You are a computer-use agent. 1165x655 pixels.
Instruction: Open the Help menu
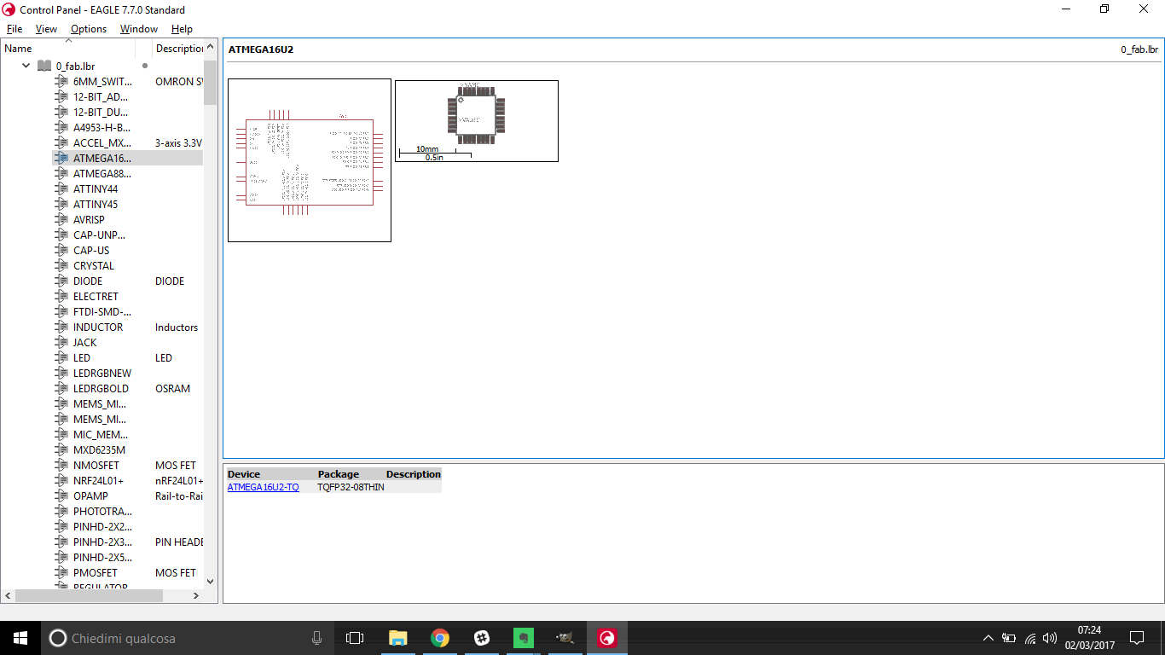click(x=182, y=28)
